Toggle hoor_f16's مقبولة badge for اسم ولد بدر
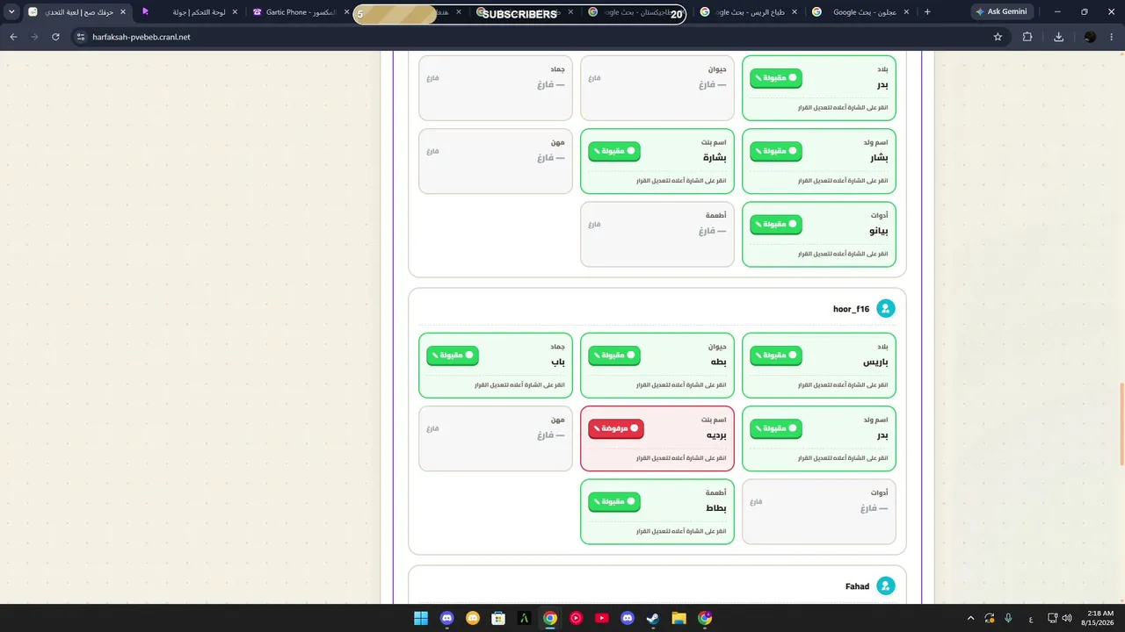This screenshot has width=1125, height=632. coord(776,428)
